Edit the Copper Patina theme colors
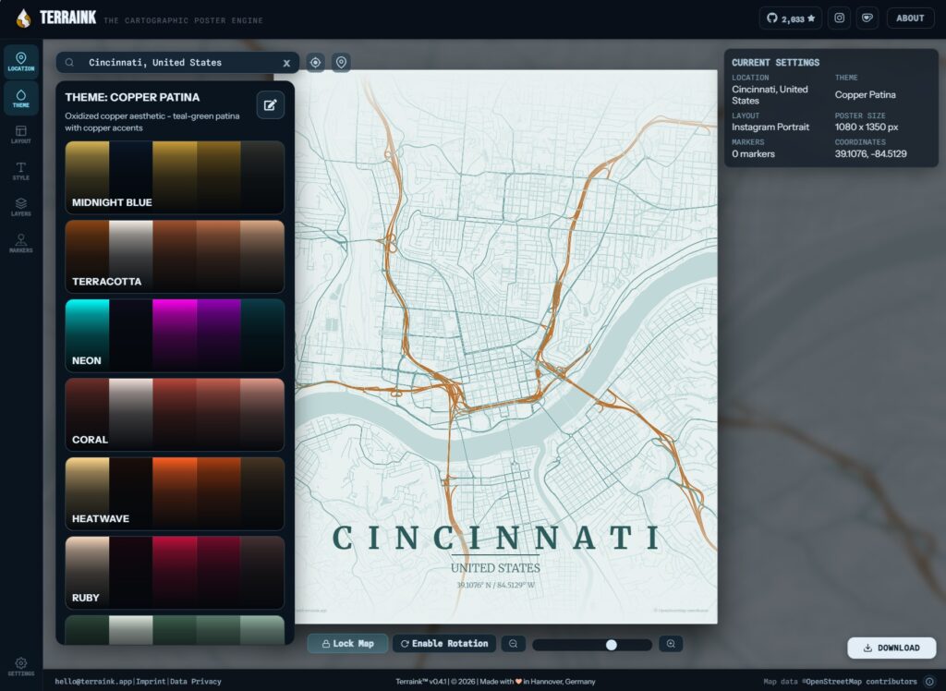Screen dimensions: 946x691 [x=270, y=105]
